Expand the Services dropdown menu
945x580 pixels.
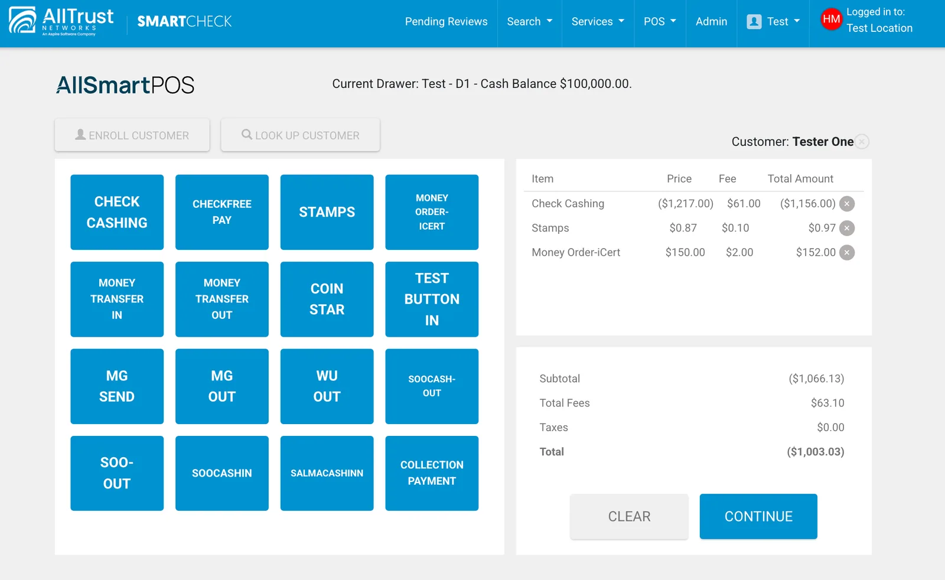[598, 22]
